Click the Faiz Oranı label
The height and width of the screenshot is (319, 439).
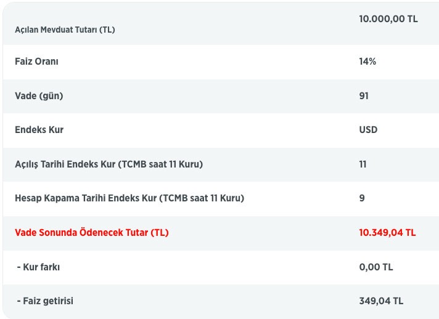[36, 62]
